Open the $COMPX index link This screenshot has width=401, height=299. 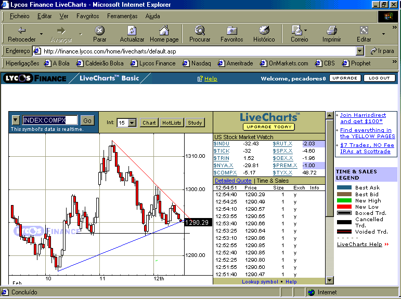(x=225, y=173)
